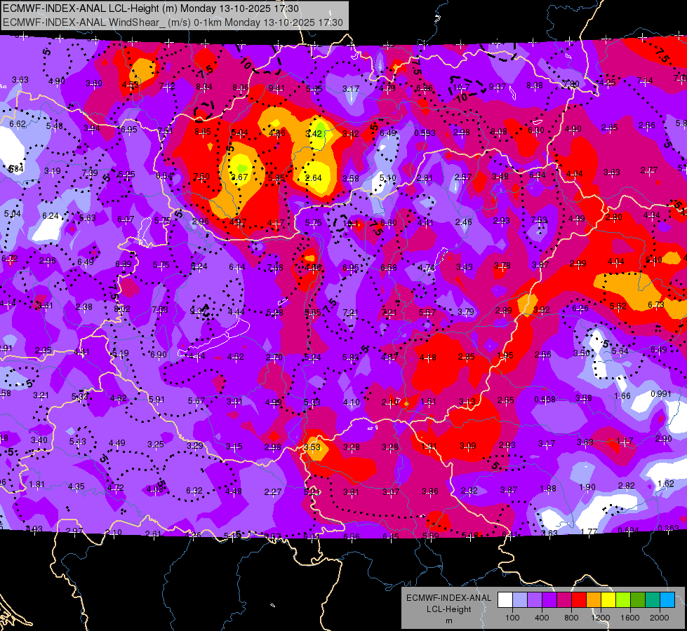This screenshot has width=687, height=631.
Task: Click the LCL-Height title line at top
Action: [151, 8]
